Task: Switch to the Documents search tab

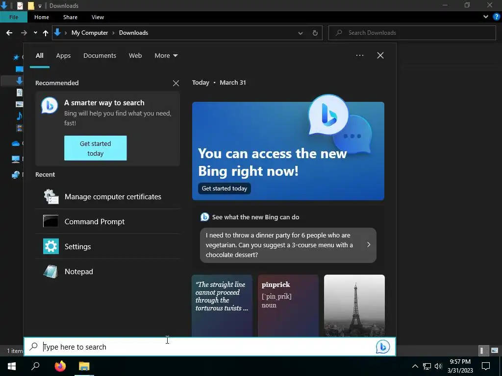Action: [x=100, y=56]
